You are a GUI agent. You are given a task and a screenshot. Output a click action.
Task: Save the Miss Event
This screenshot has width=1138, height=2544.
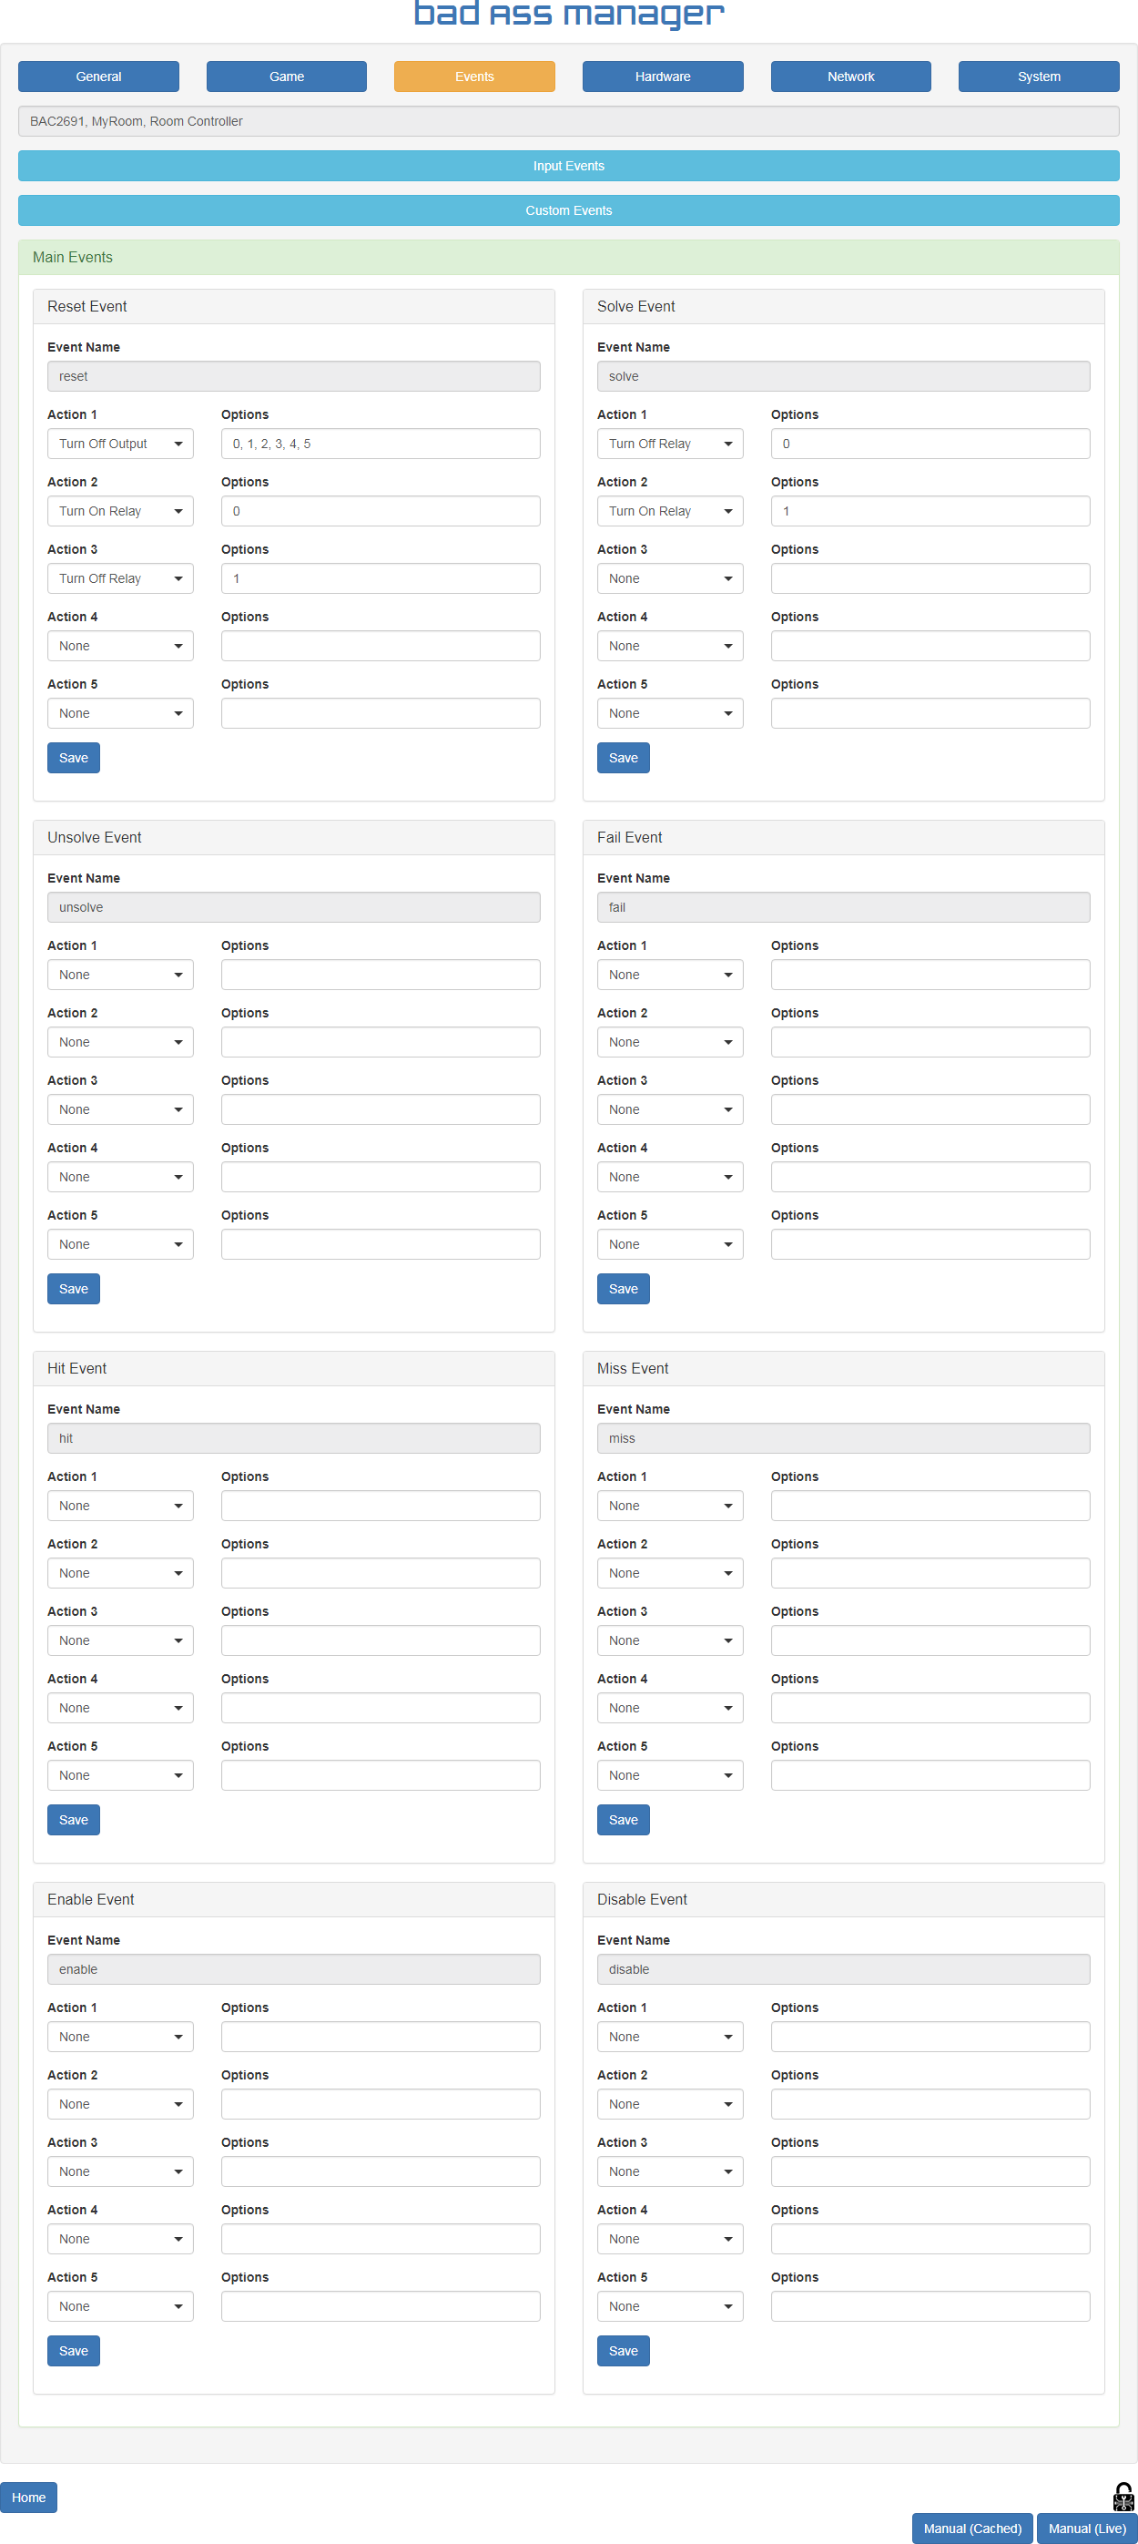pyautogui.click(x=624, y=1819)
